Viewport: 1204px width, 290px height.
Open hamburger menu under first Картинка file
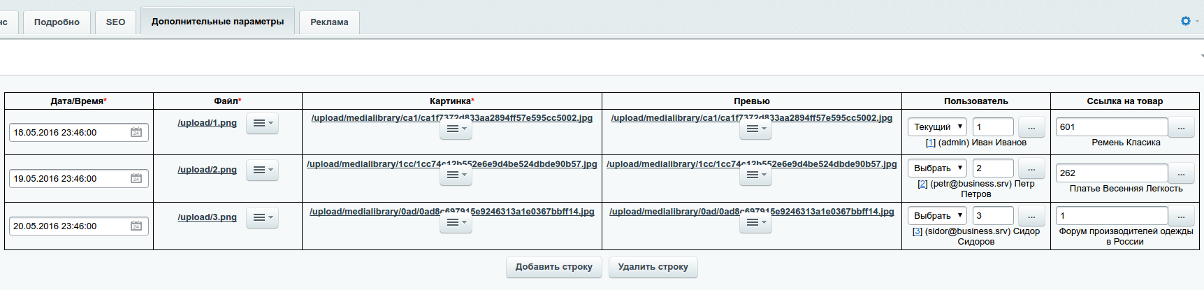(456, 129)
